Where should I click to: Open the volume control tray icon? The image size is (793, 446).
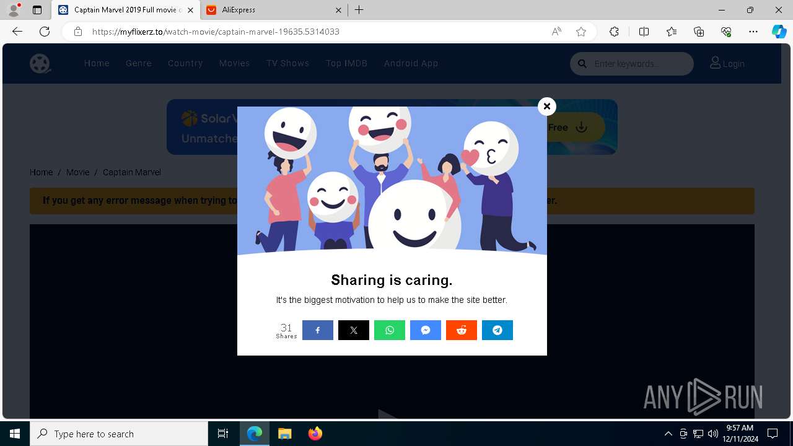coord(713,434)
